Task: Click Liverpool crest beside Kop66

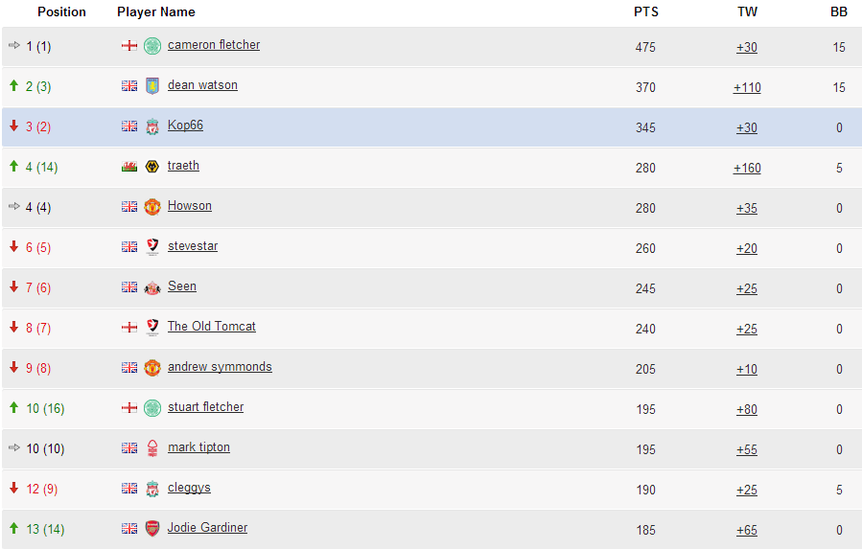Action: (x=152, y=126)
